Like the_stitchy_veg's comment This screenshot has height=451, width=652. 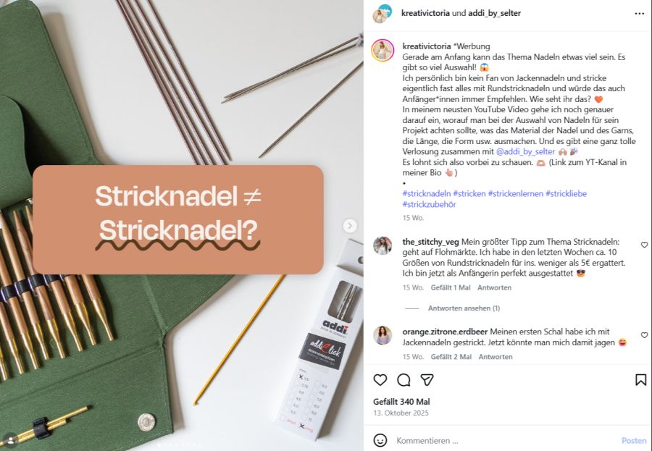pyautogui.click(x=644, y=245)
